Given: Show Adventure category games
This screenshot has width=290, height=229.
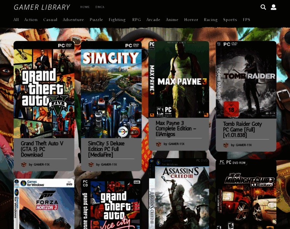Looking at the screenshot, I should [73, 19].
